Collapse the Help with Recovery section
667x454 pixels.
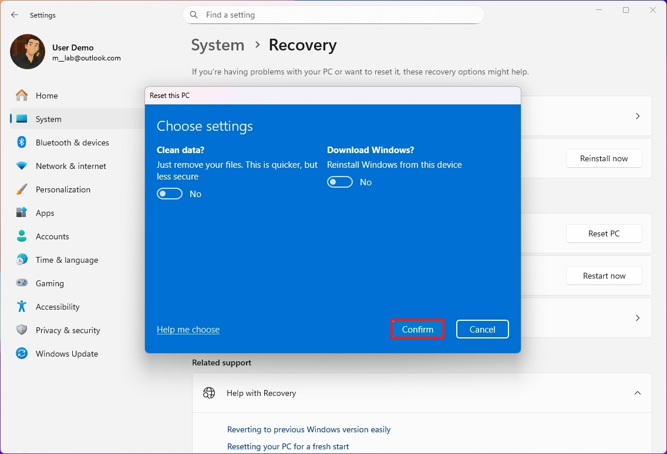pyautogui.click(x=637, y=393)
